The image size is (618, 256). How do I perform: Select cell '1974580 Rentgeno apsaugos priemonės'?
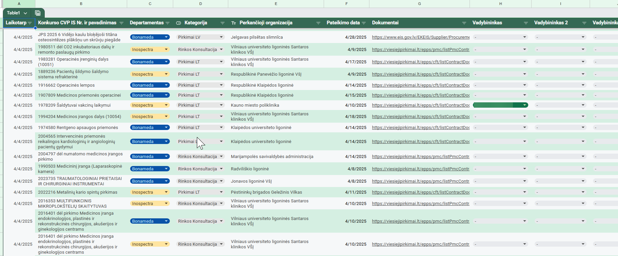tap(81, 127)
